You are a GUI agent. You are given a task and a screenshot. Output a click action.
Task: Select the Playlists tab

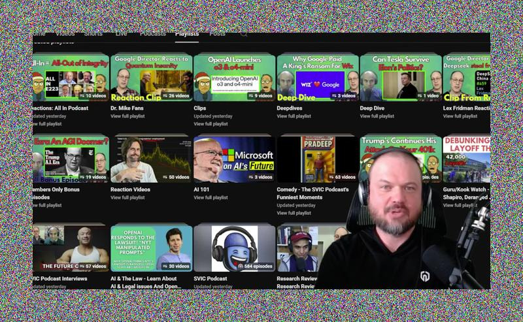187,35
